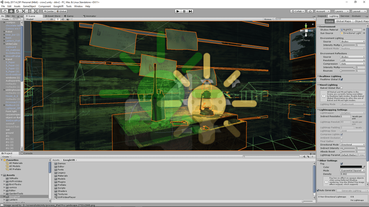Select the Move tool
369x207 pixels.
tap(11, 11)
